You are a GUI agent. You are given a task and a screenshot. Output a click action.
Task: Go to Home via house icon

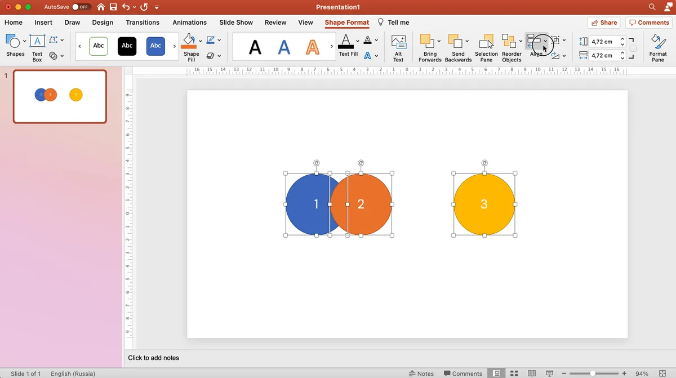click(101, 7)
